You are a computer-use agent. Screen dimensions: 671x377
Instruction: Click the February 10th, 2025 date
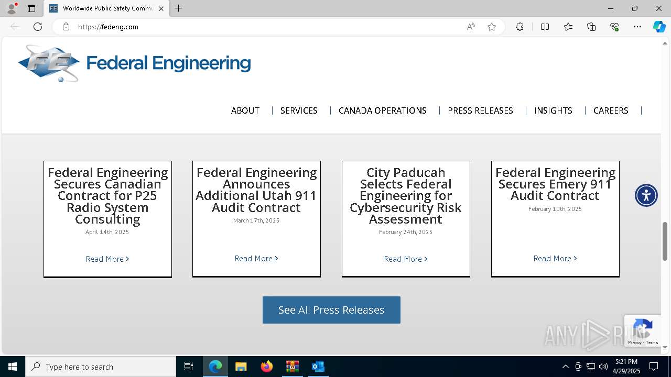click(x=555, y=209)
